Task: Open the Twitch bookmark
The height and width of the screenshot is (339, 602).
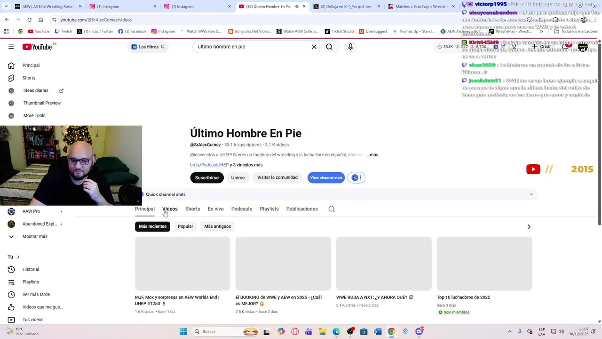Action: (63, 32)
